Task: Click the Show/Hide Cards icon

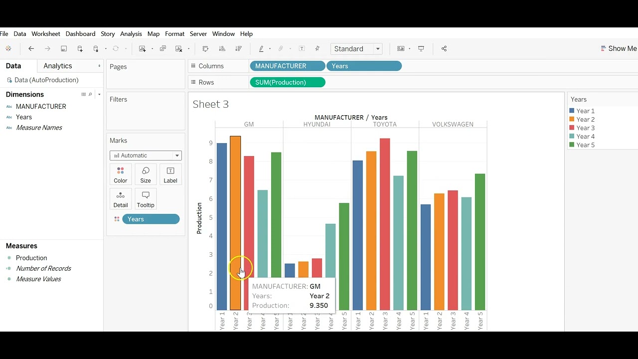Action: pos(401,48)
